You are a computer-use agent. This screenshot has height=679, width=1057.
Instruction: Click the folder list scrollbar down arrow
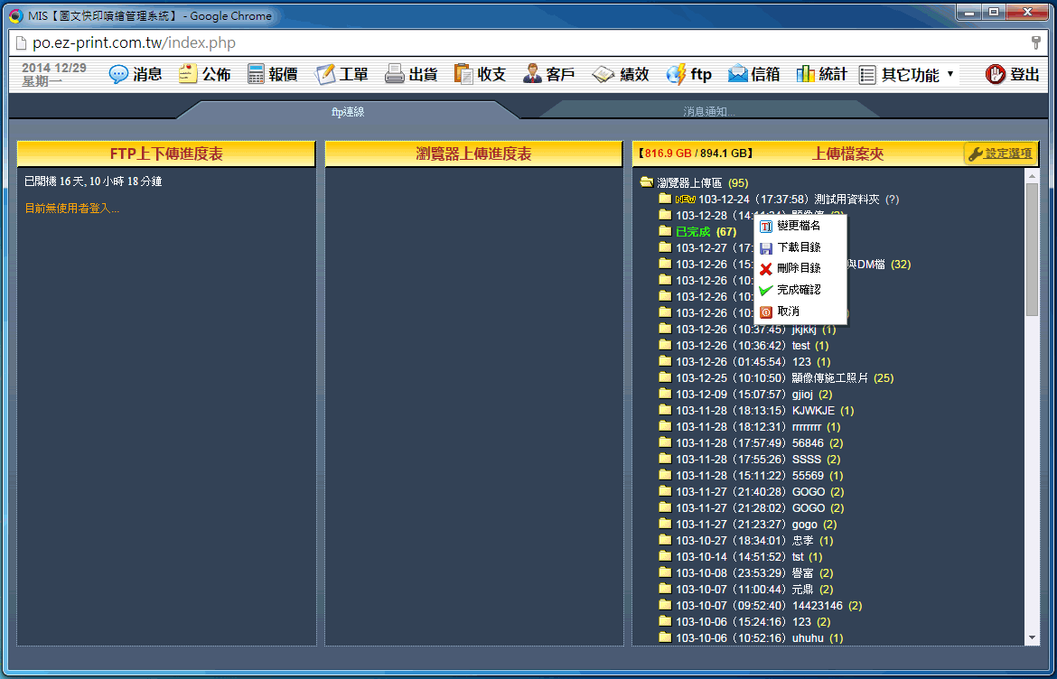tap(1032, 638)
